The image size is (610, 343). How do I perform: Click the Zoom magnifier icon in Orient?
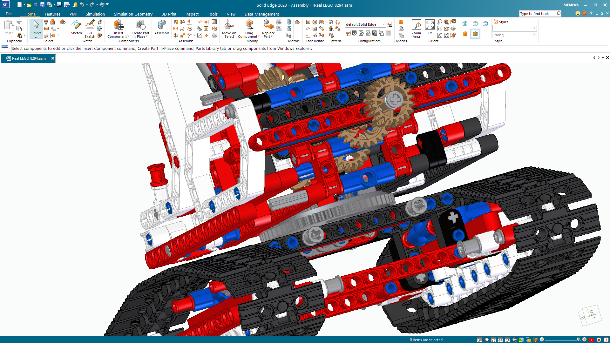(x=440, y=22)
